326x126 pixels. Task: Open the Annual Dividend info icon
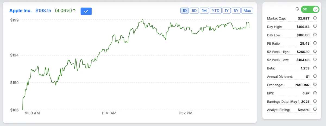tap(315, 76)
